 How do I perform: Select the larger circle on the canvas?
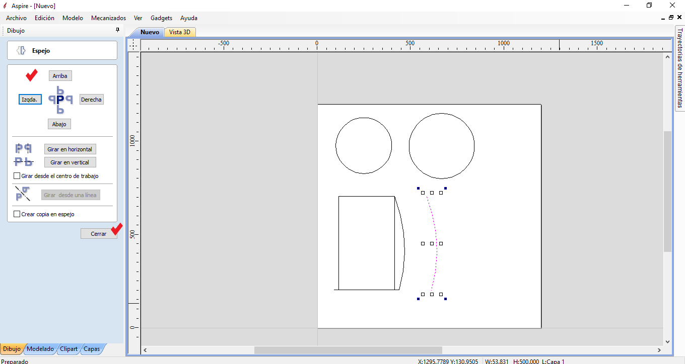(x=442, y=146)
